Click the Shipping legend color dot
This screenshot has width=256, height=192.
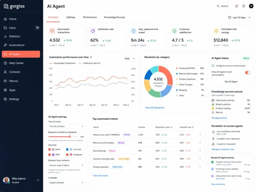tap(177, 90)
